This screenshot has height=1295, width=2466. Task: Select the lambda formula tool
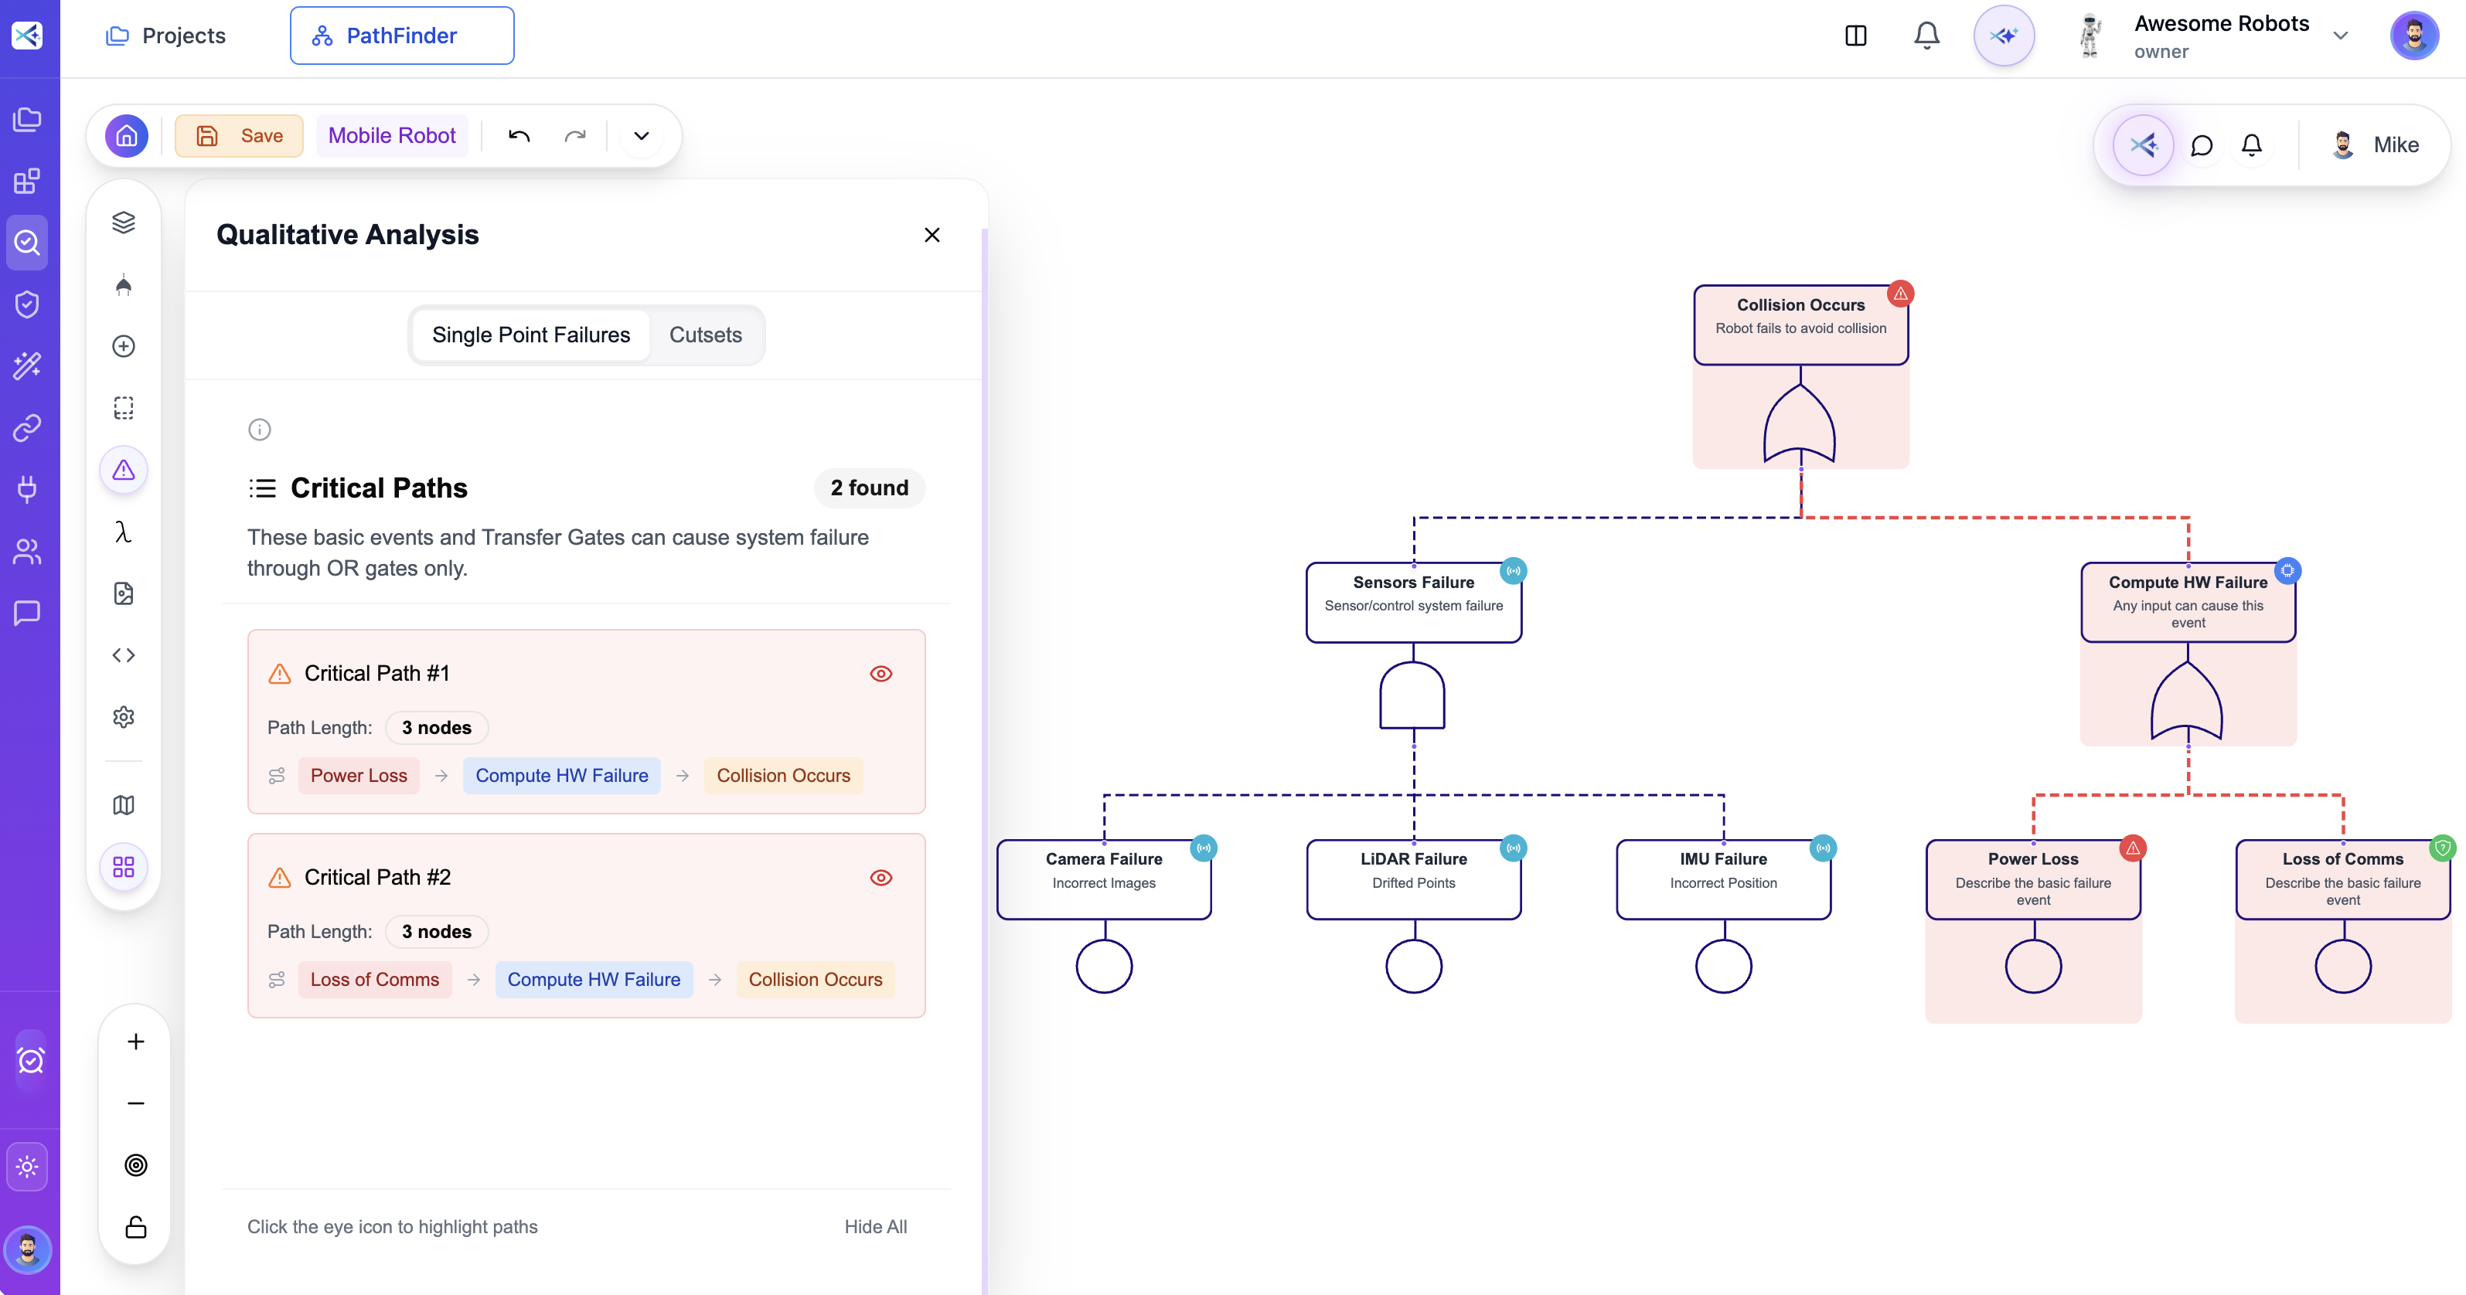[124, 532]
